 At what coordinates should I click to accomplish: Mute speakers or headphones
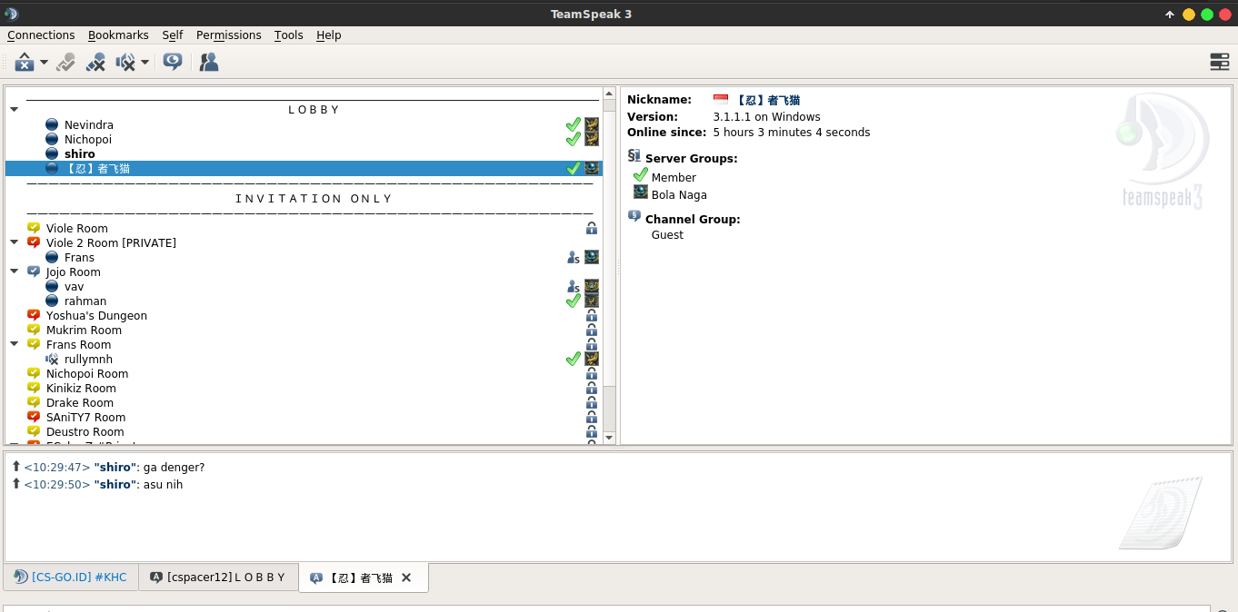tap(125, 62)
